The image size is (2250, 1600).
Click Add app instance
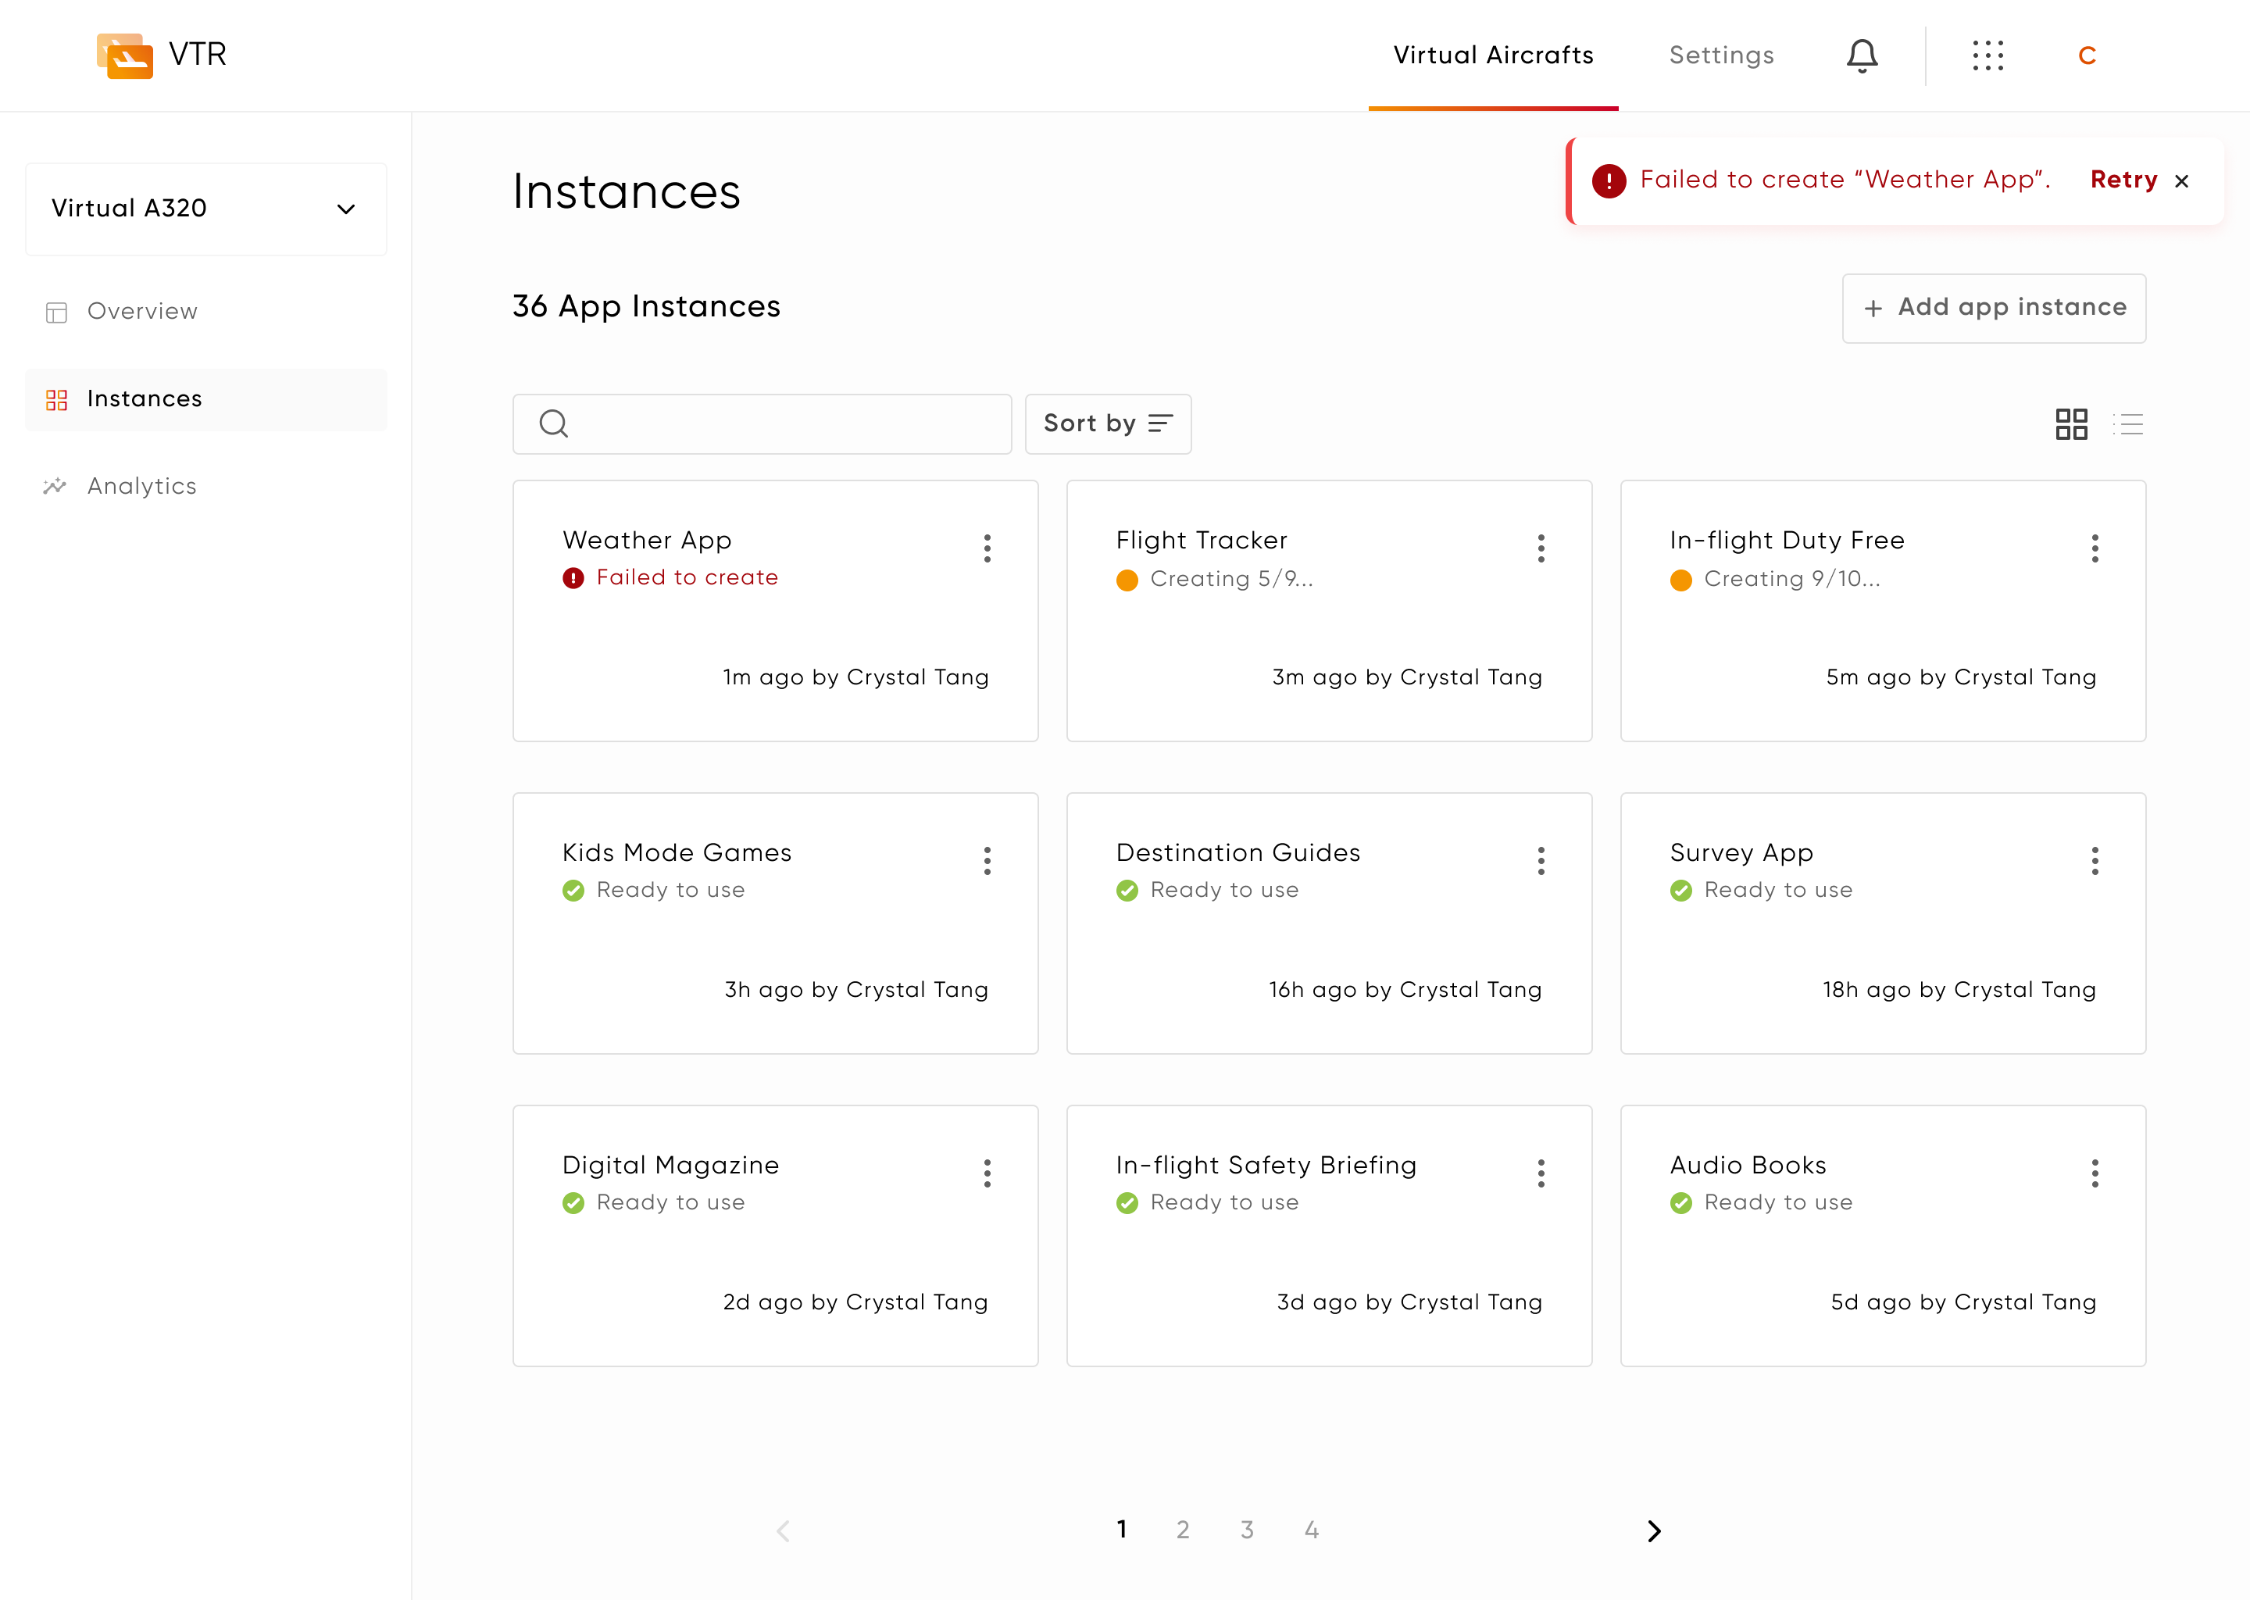[1993, 307]
